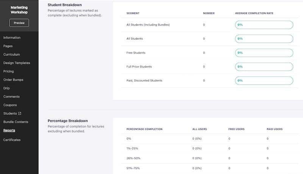Click the Average Completion Rate header

click(254, 13)
